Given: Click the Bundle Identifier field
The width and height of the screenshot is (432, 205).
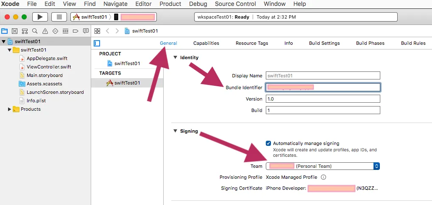Looking at the screenshot, I should [x=323, y=87].
